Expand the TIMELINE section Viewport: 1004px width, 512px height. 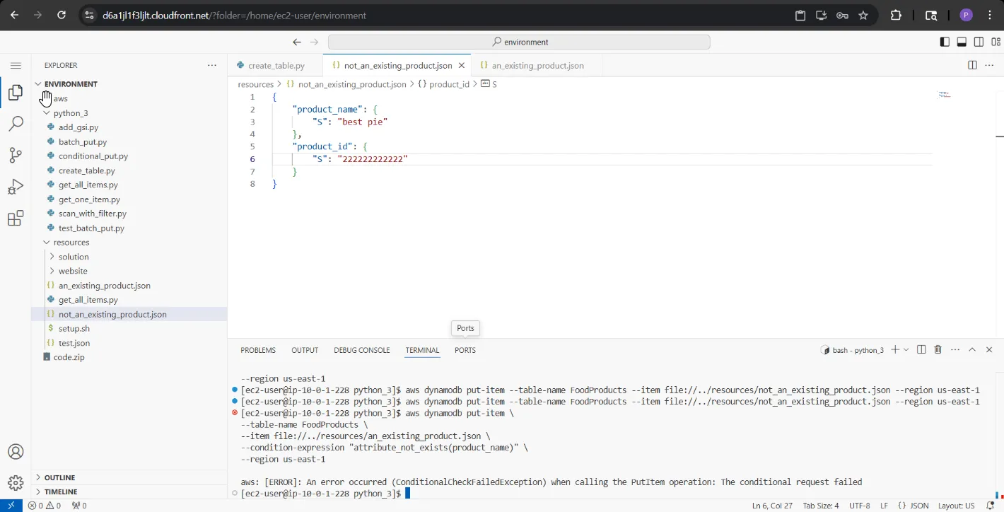(x=130, y=491)
